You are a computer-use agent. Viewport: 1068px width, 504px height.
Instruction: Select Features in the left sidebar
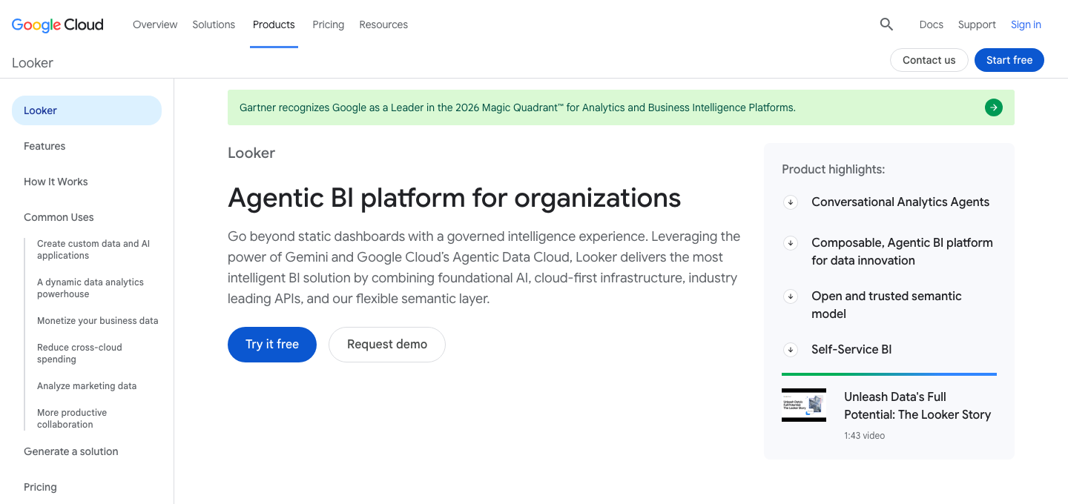pos(44,146)
